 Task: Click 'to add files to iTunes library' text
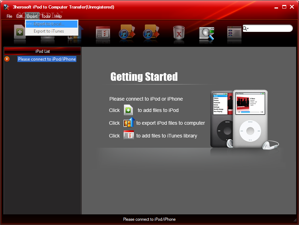(167, 136)
